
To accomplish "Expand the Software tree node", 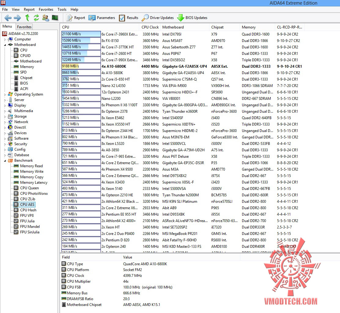I will coord(5,139).
